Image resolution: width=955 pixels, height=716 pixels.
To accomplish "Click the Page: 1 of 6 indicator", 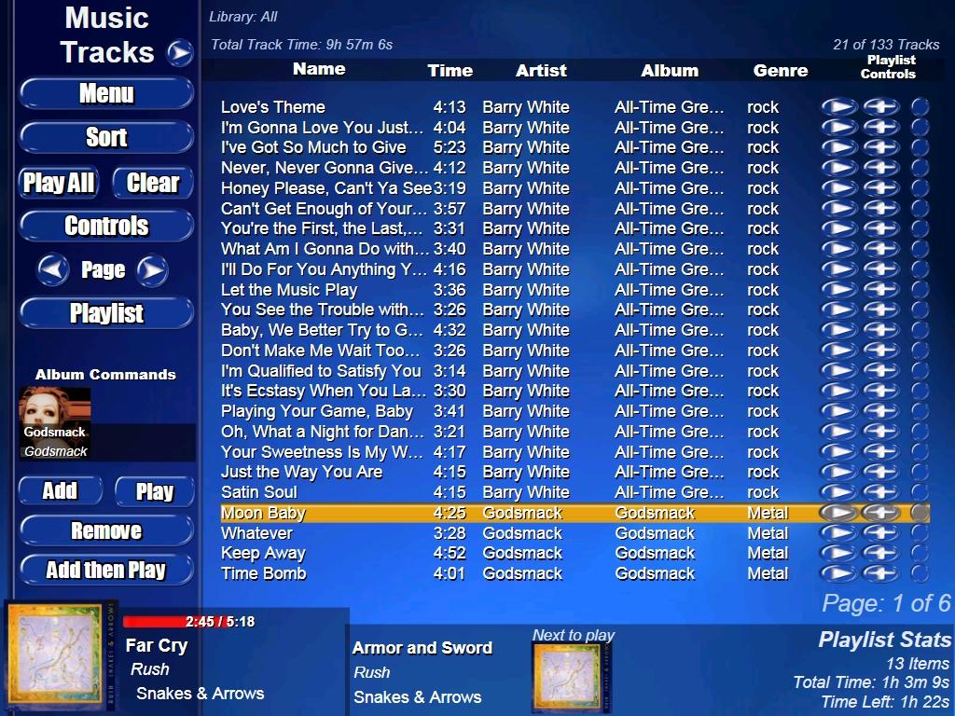I will click(886, 603).
